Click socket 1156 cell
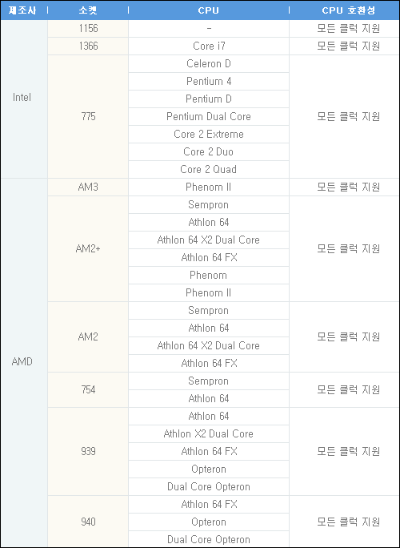The width and height of the screenshot is (400, 548). pos(88,28)
